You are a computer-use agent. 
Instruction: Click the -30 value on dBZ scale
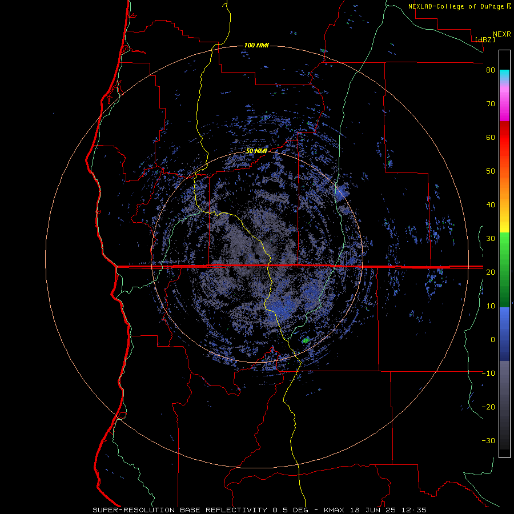[488, 441]
